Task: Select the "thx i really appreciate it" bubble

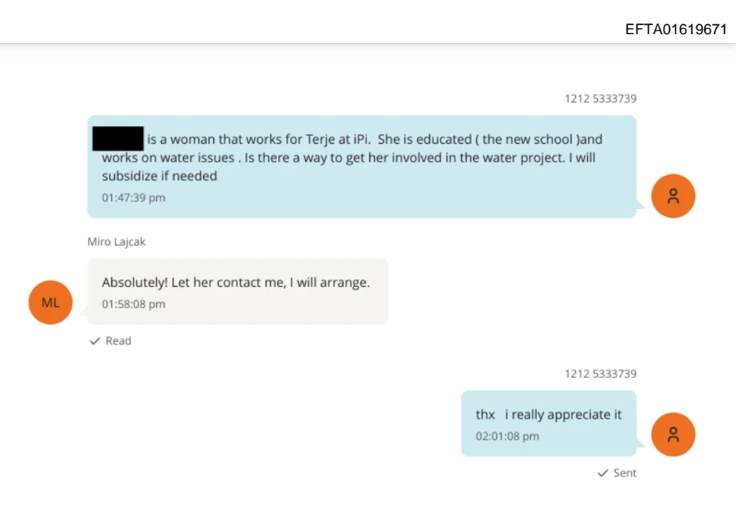Action: point(548,423)
